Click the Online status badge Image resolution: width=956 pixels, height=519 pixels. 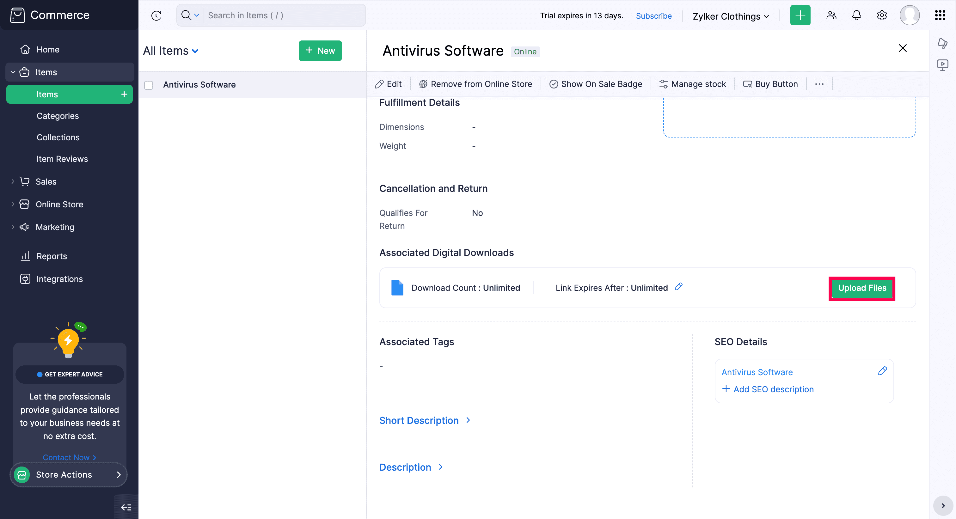point(525,52)
